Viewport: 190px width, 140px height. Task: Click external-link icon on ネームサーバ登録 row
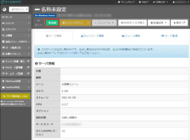tap(28, 73)
